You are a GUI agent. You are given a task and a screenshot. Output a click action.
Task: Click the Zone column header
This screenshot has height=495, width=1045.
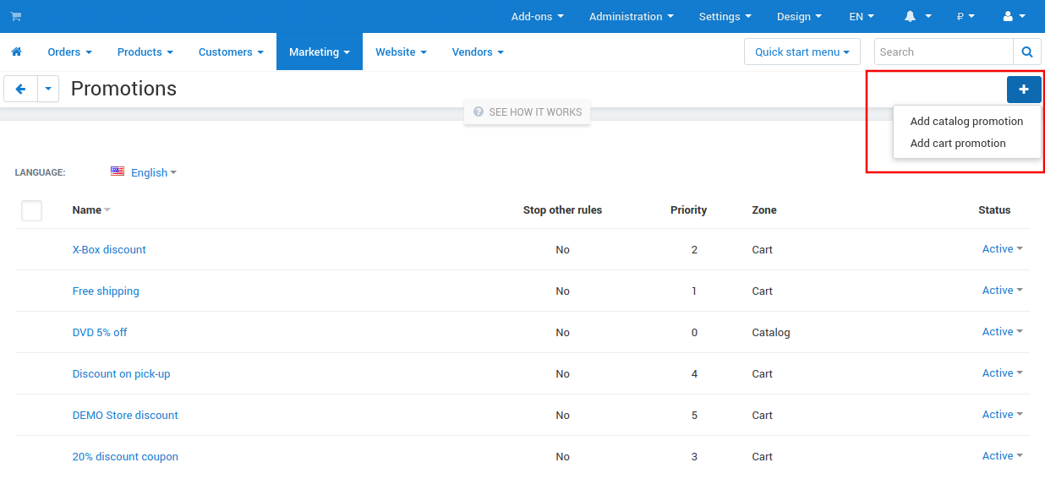point(764,210)
